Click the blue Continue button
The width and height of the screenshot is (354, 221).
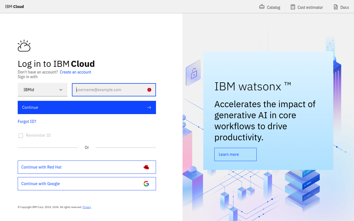(x=87, y=107)
